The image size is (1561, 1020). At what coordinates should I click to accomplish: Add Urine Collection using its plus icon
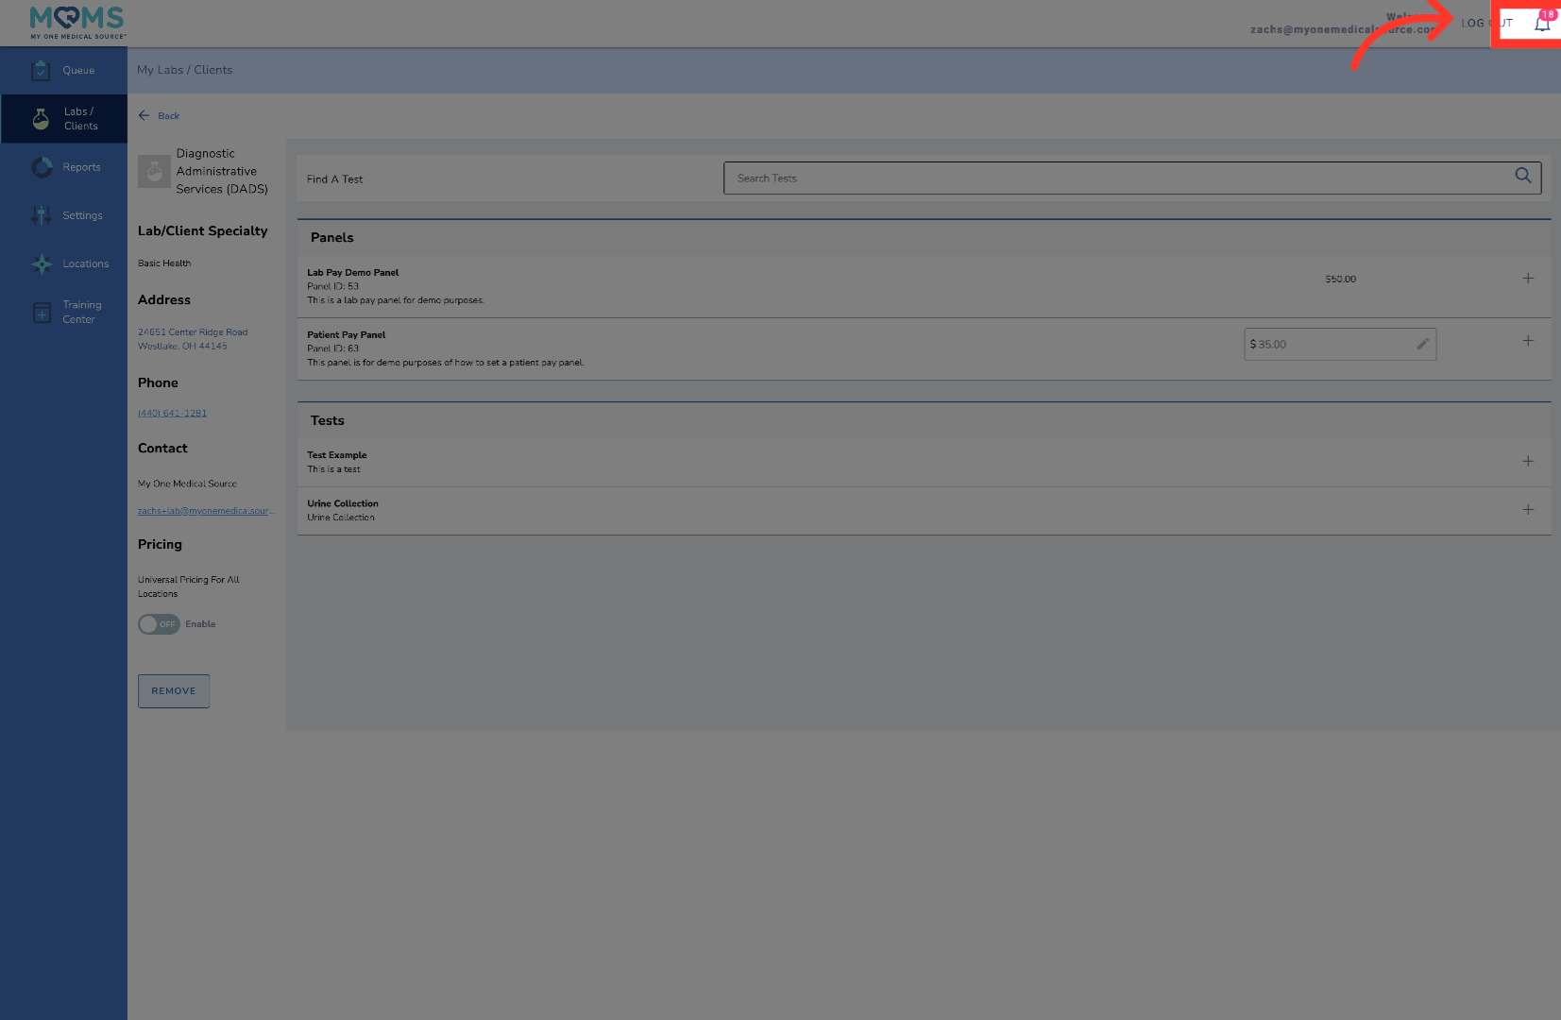1528,510
